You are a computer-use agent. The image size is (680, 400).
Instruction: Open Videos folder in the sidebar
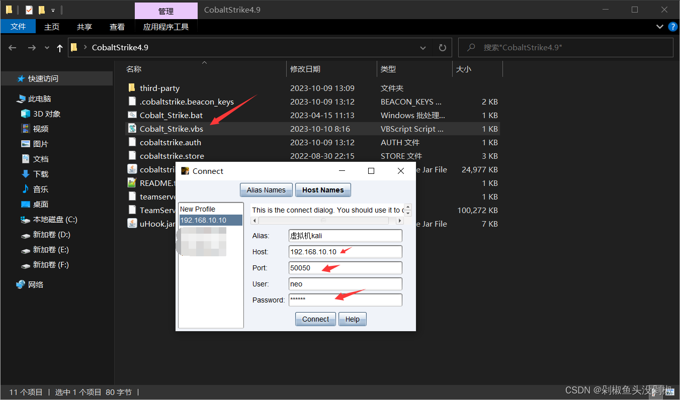[x=35, y=129]
